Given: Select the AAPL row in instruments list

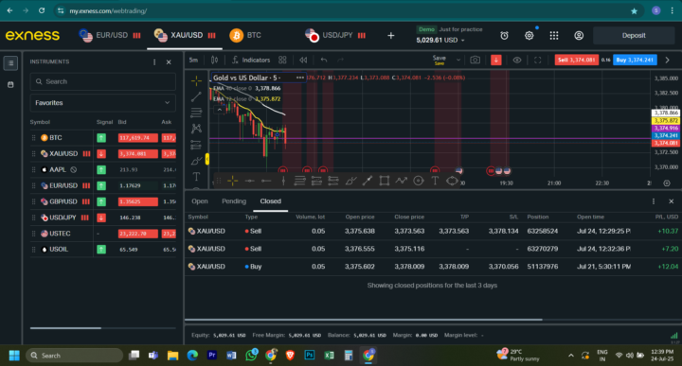Looking at the screenshot, I should (102, 169).
